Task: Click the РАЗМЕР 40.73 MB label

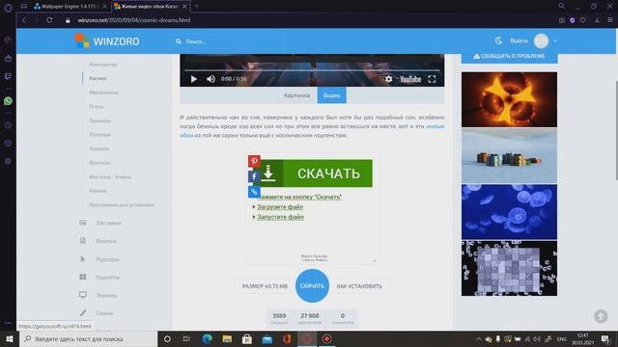Action: [x=265, y=286]
